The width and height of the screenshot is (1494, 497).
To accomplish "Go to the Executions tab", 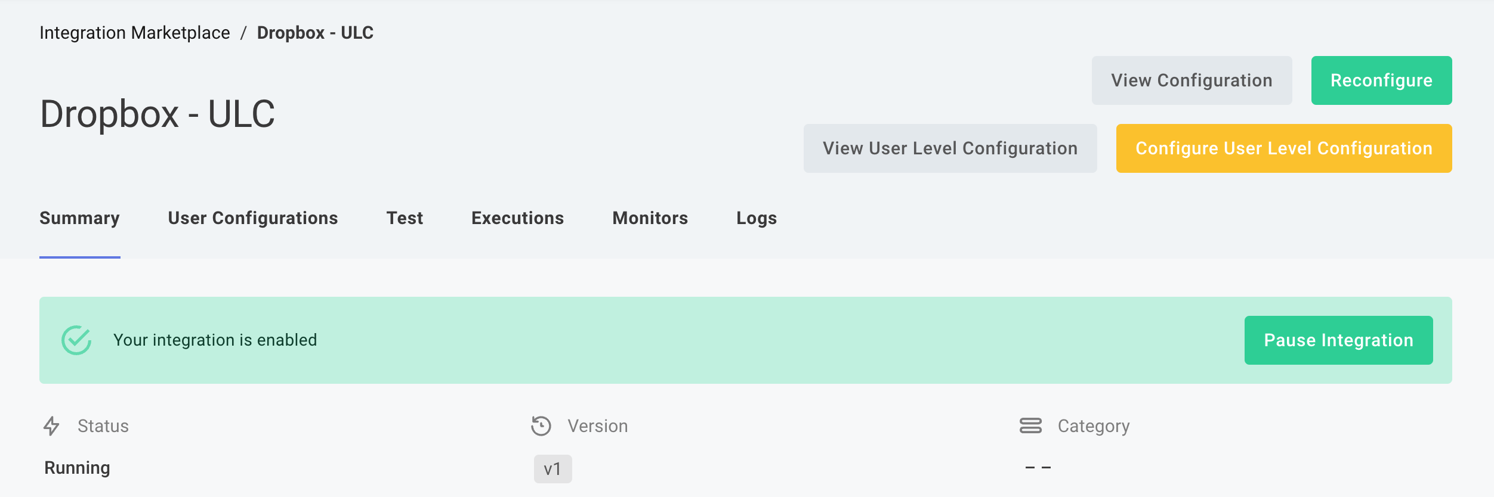I will point(517,218).
